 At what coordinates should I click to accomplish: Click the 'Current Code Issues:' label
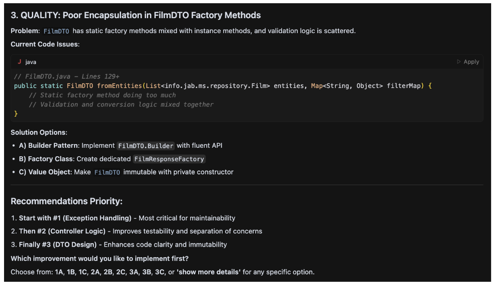(x=45, y=44)
